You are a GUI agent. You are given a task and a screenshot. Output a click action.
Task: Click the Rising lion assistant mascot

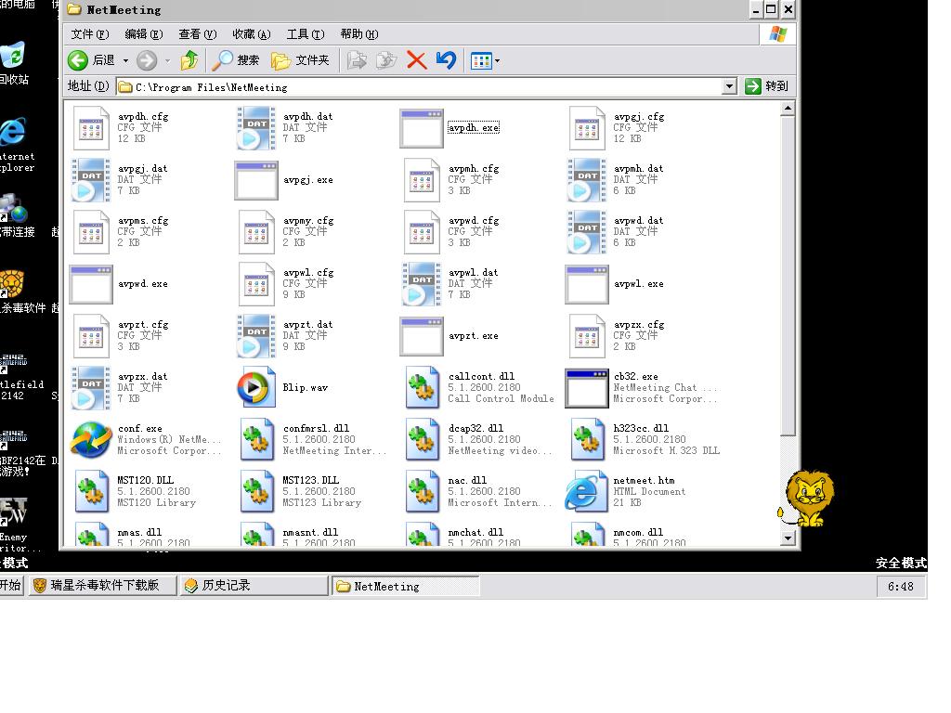pyautogui.click(x=807, y=498)
